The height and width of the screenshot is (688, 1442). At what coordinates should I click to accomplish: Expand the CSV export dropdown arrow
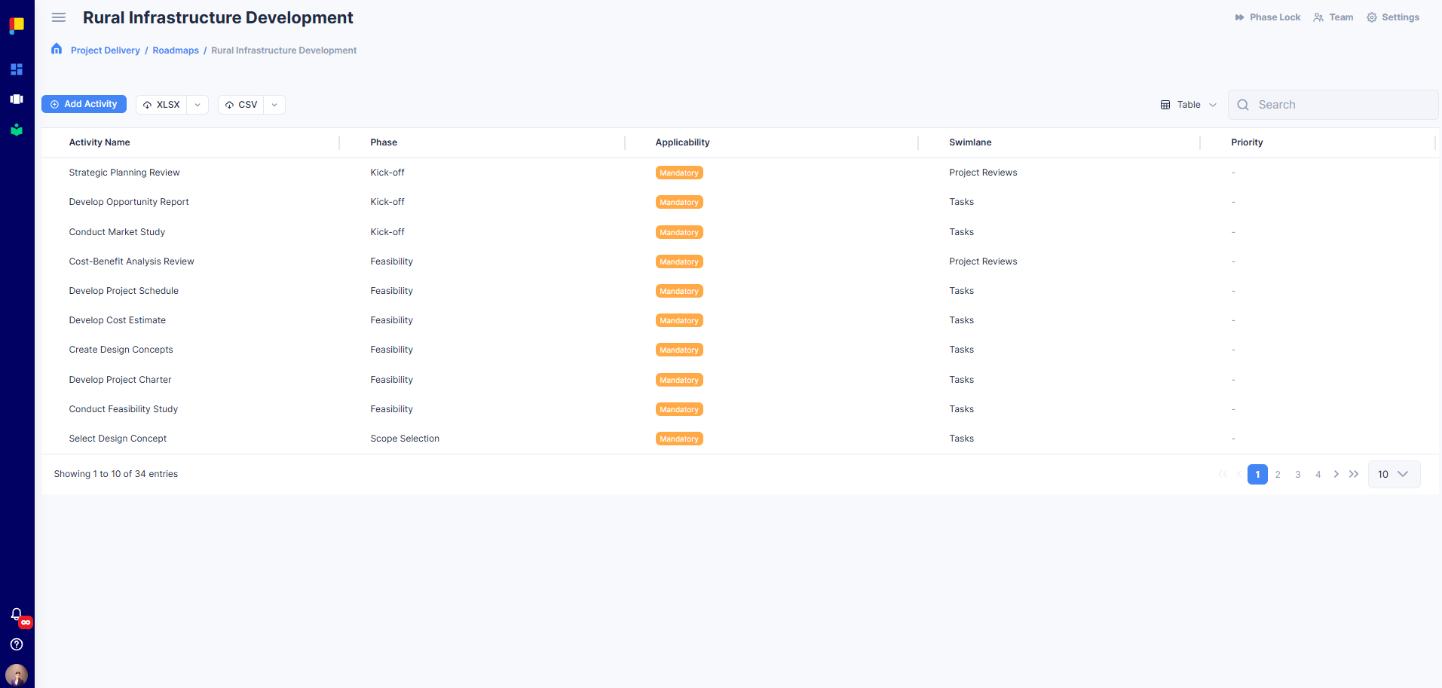[x=274, y=104]
